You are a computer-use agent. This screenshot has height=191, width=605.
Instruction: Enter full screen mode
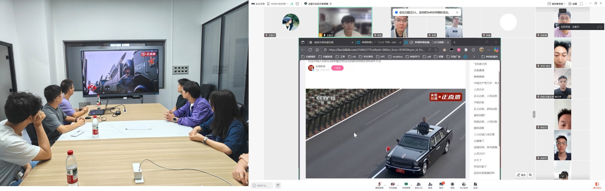tap(581, 4)
